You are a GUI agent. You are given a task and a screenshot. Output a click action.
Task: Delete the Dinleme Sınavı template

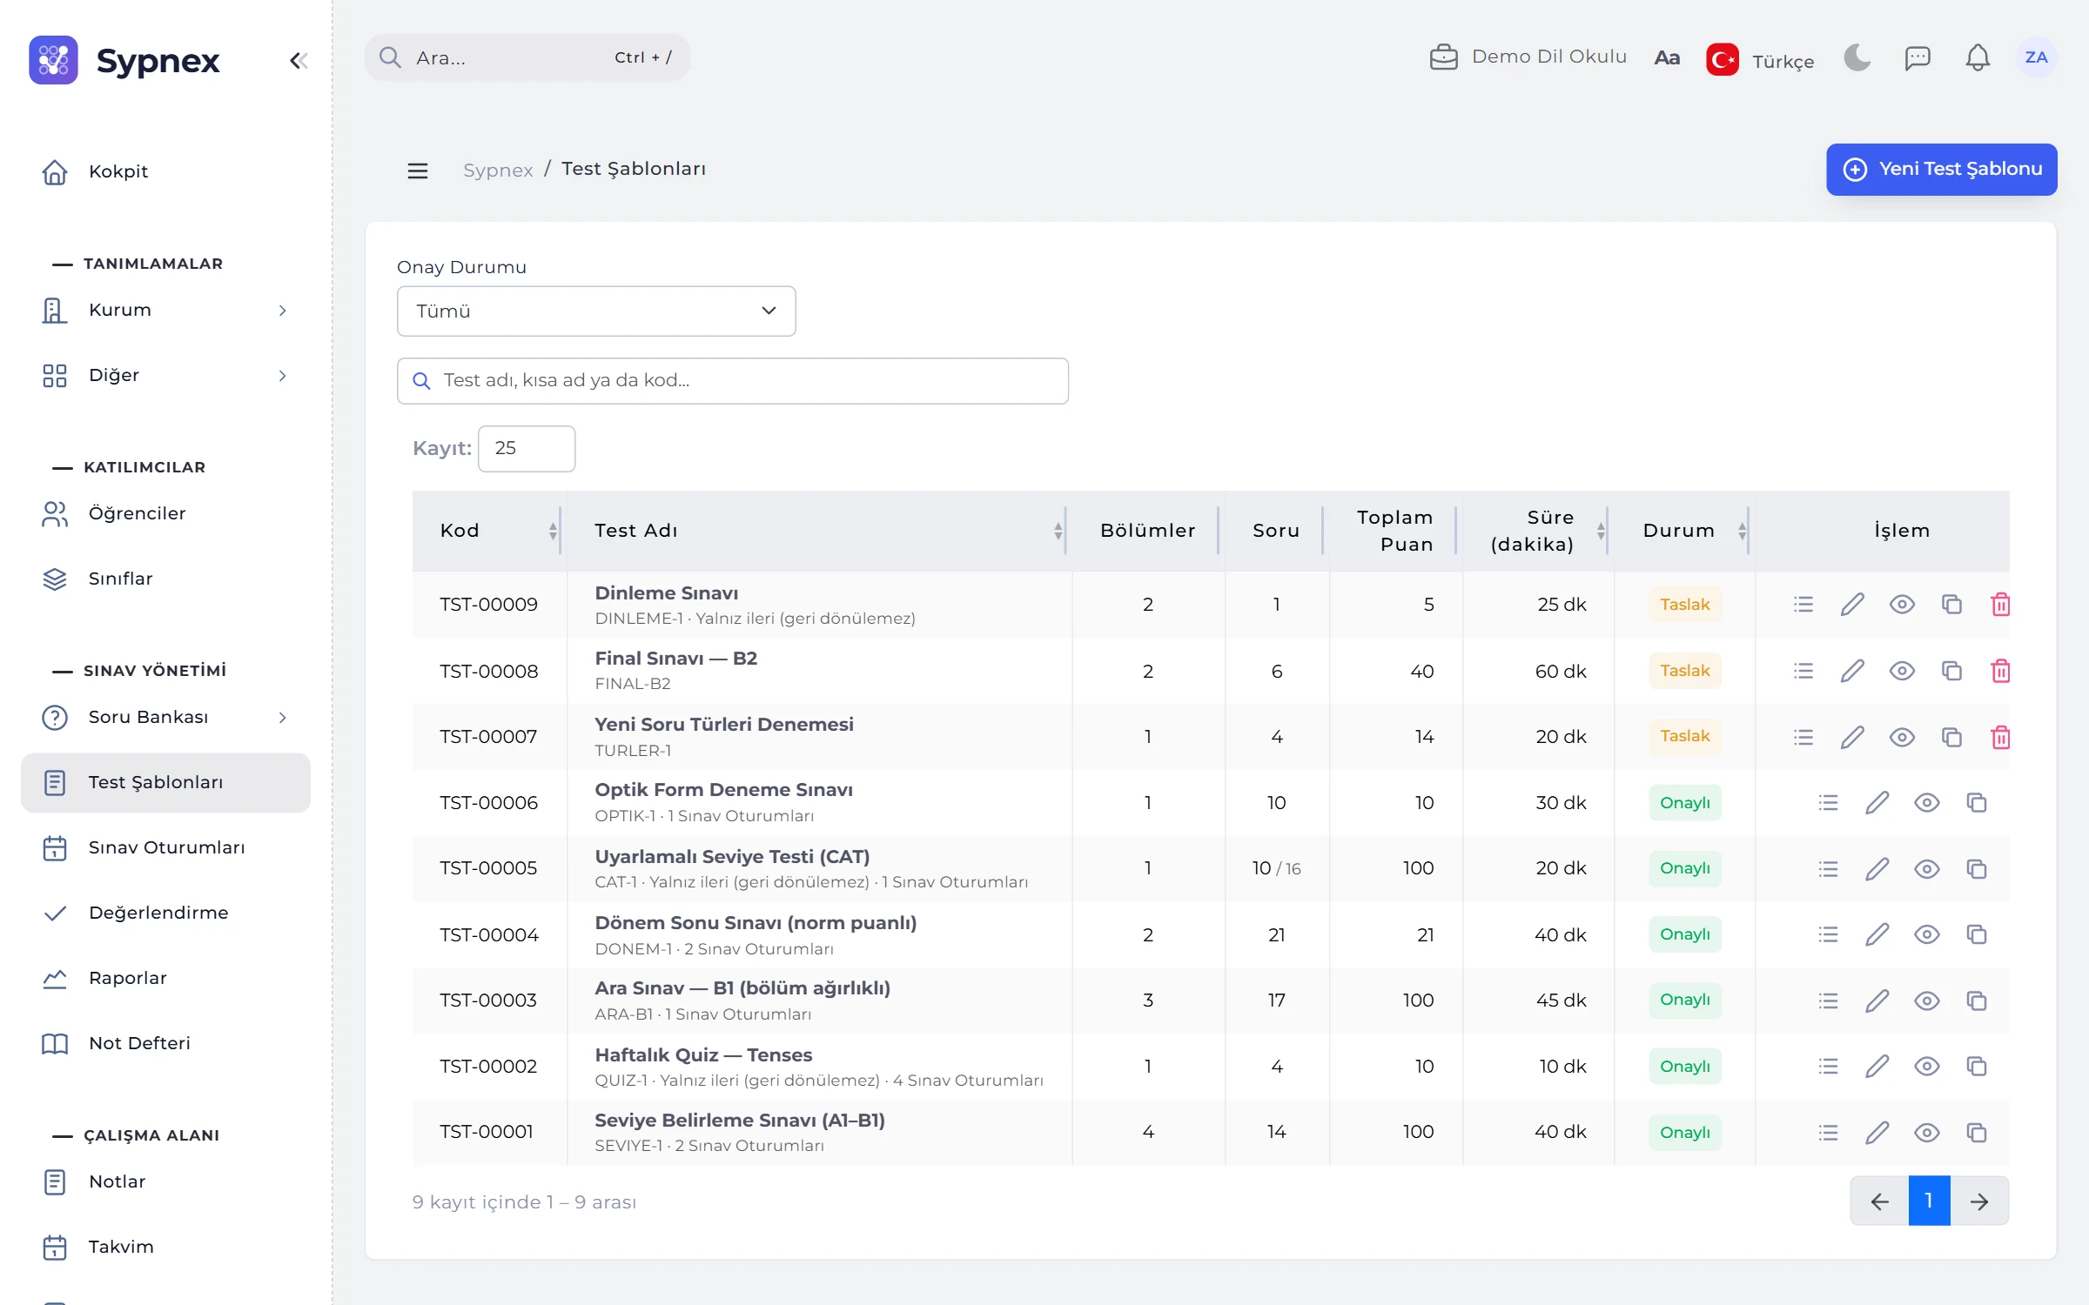coord(2000,604)
